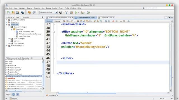Click the Toggle Rectangular Selection icon
179x100 pixels.
point(91,21)
